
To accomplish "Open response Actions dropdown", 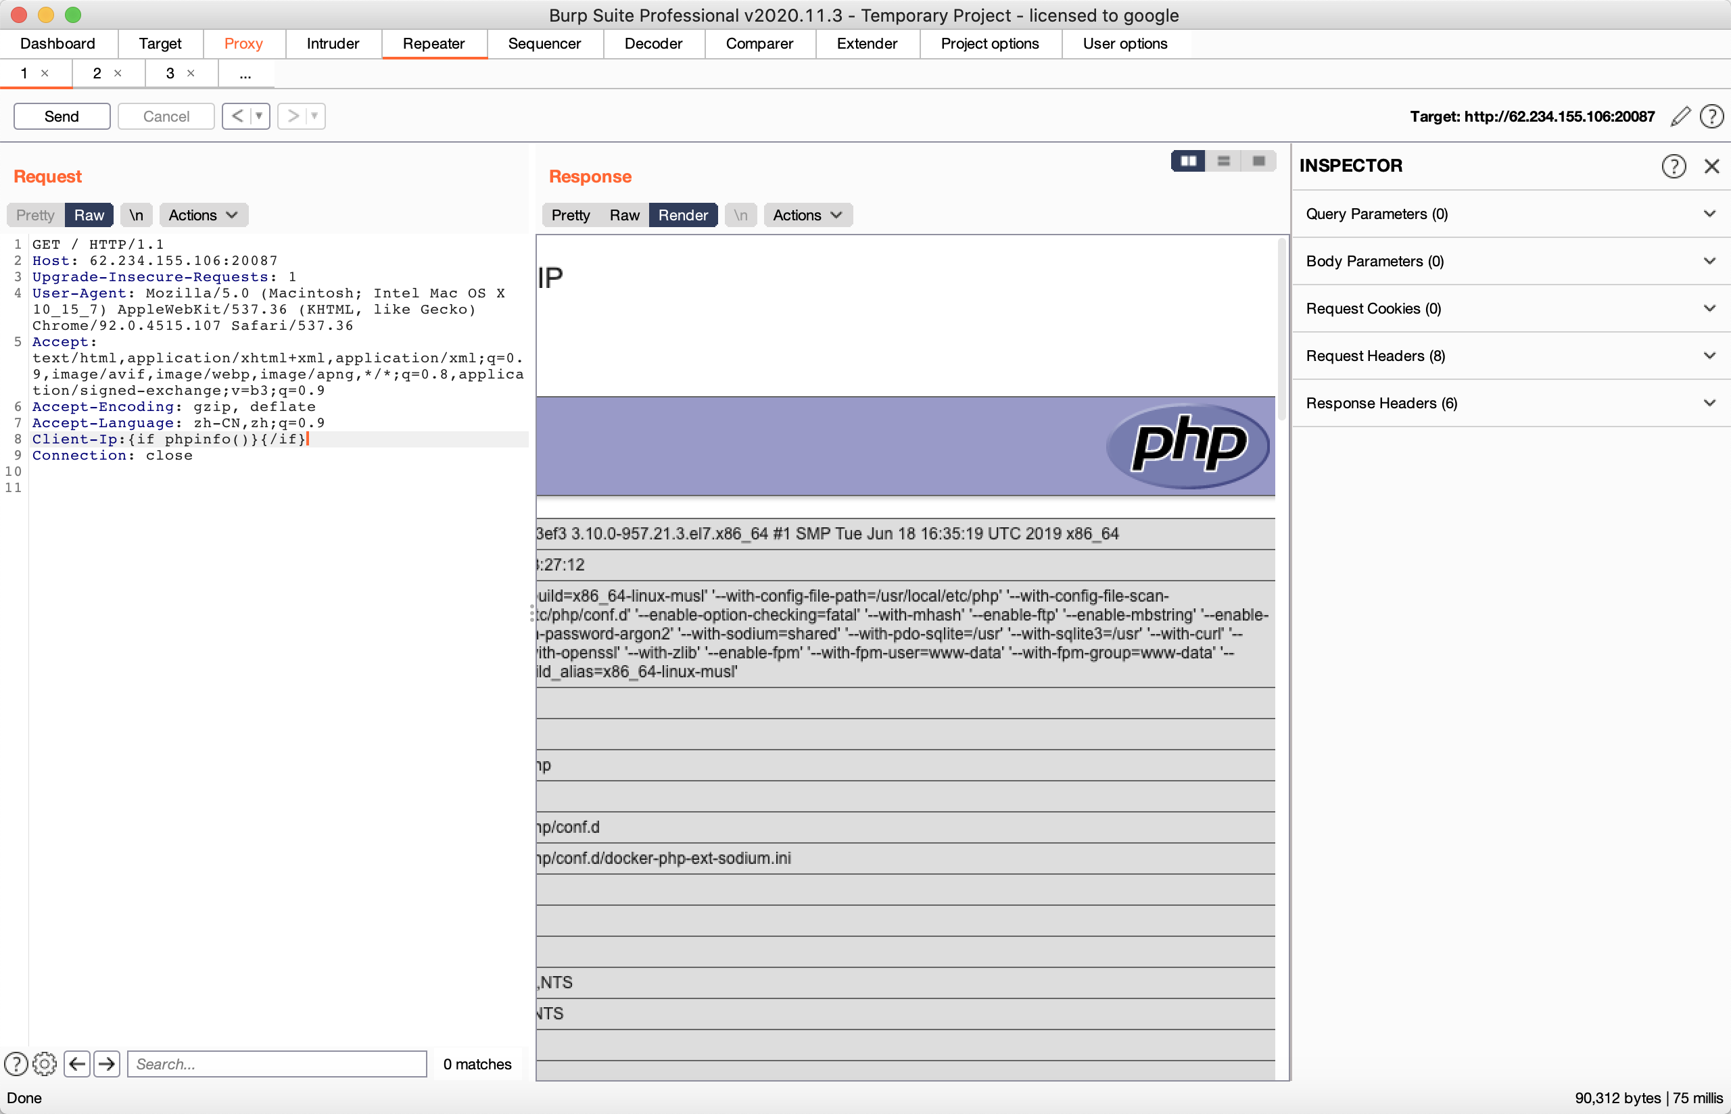I will click(808, 215).
